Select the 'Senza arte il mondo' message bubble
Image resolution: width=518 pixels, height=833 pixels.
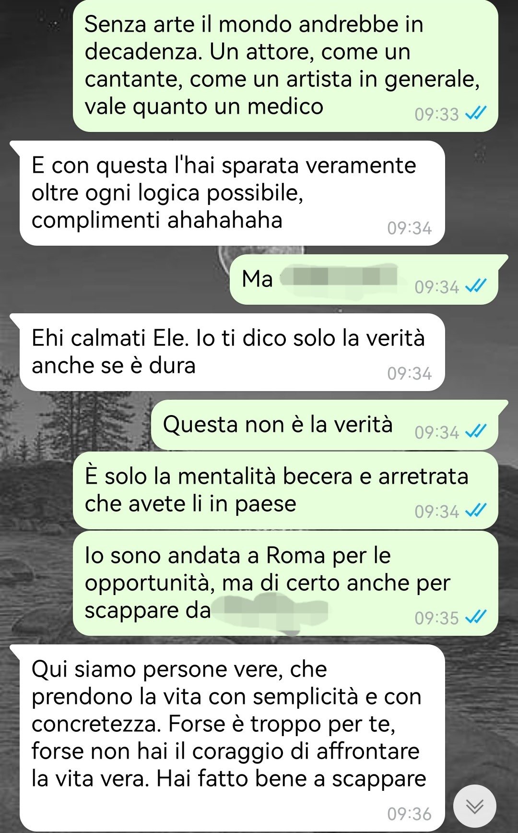(x=285, y=66)
